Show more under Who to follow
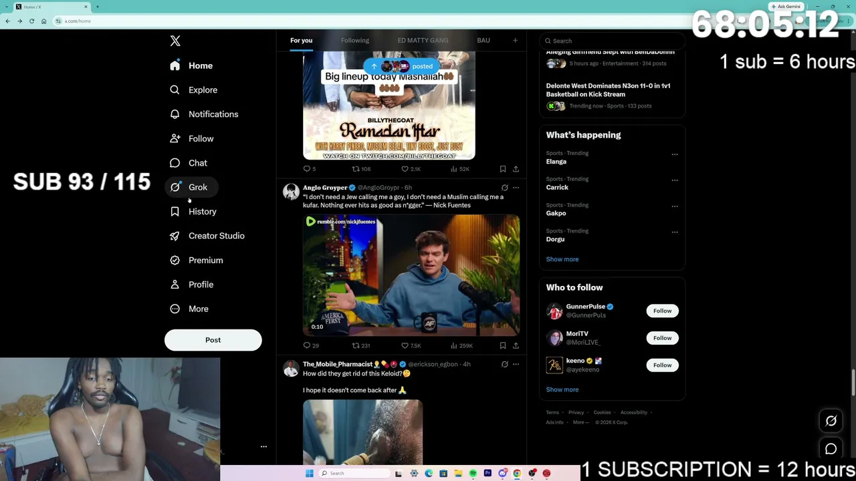This screenshot has height=481, width=856. [562, 389]
